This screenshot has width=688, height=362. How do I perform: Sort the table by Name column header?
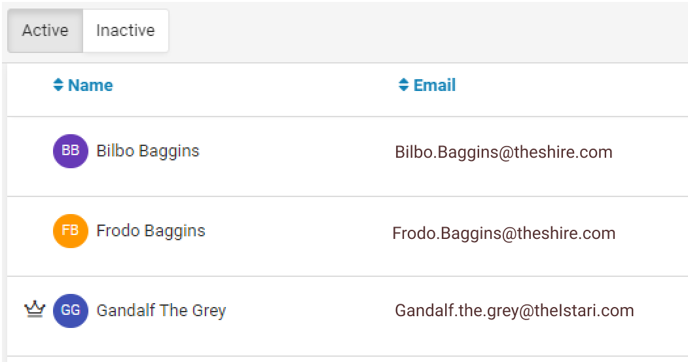point(90,85)
